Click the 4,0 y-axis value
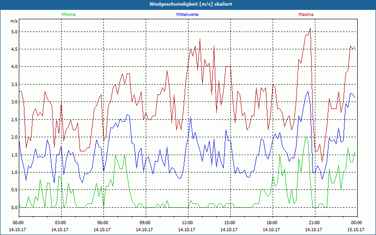 15,67
